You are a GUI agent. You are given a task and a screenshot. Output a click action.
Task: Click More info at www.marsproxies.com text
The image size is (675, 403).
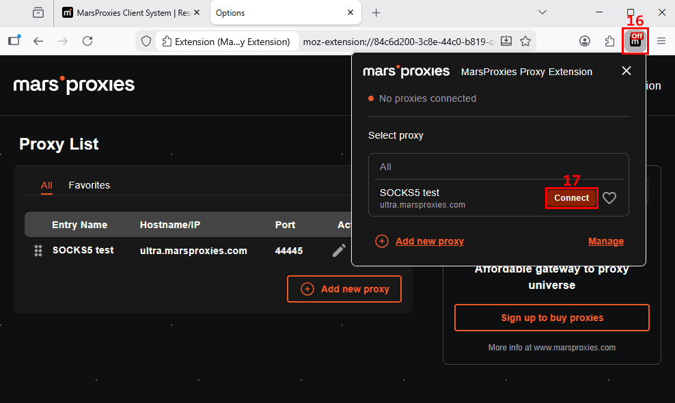[x=552, y=348]
